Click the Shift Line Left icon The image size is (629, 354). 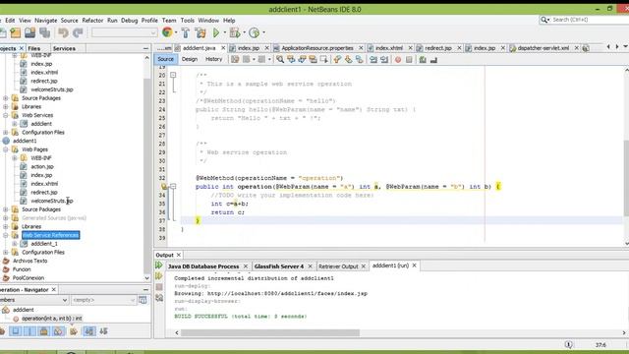pos(373,60)
